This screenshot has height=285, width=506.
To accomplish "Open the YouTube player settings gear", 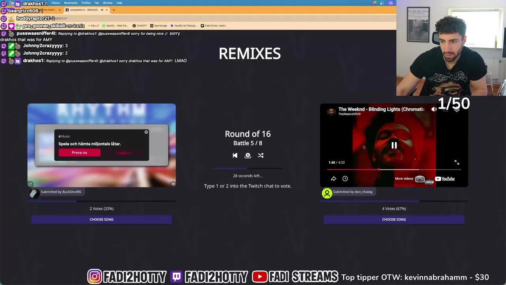I will point(457,110).
